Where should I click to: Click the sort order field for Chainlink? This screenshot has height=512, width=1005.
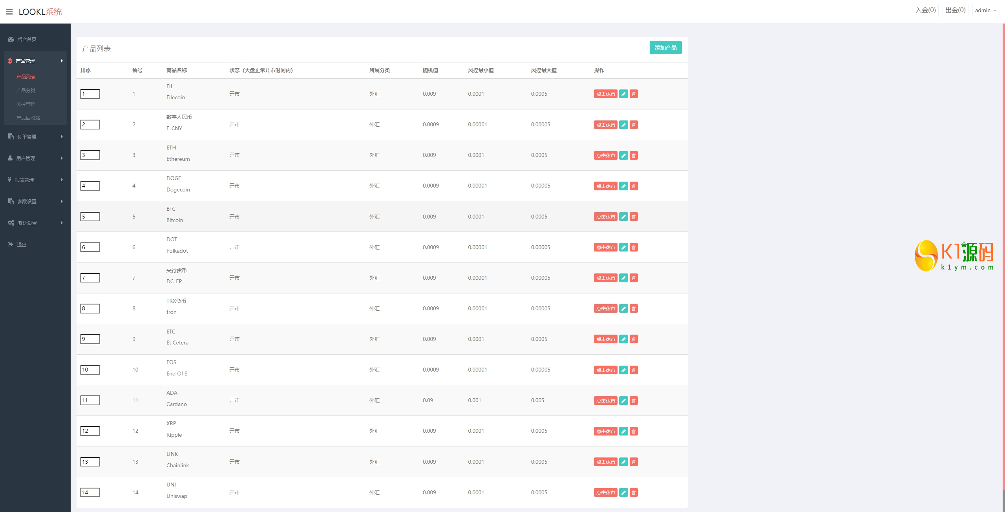[90, 462]
